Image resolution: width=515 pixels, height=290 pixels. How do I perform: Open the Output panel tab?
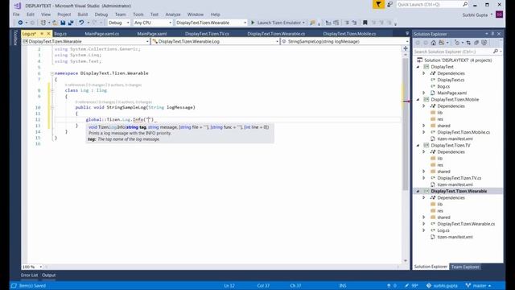click(48, 275)
